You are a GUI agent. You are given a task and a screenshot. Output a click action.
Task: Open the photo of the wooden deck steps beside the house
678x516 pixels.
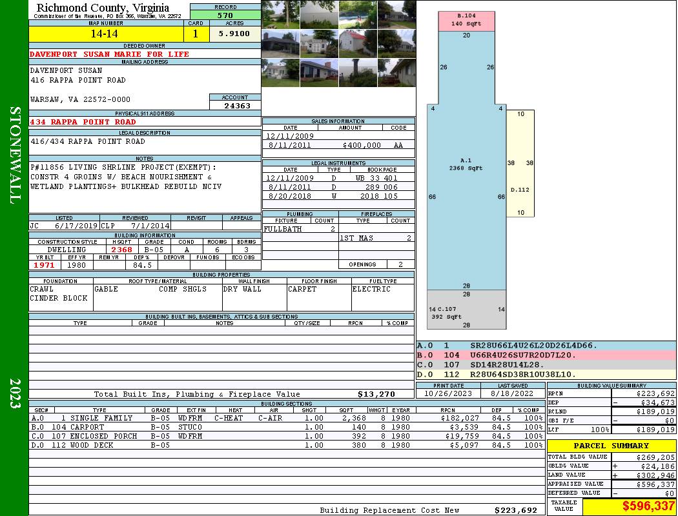(396, 72)
